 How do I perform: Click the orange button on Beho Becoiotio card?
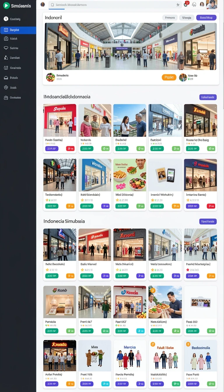click(x=70, y=276)
